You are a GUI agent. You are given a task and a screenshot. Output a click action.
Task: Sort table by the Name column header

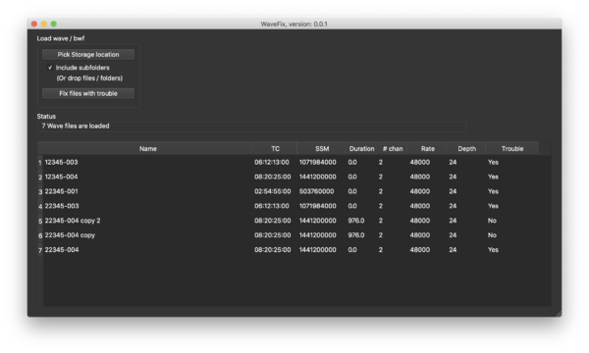pyautogui.click(x=147, y=148)
